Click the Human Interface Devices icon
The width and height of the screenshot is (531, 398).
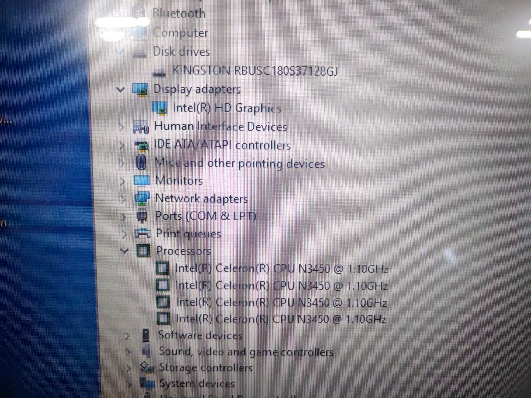tap(140, 127)
